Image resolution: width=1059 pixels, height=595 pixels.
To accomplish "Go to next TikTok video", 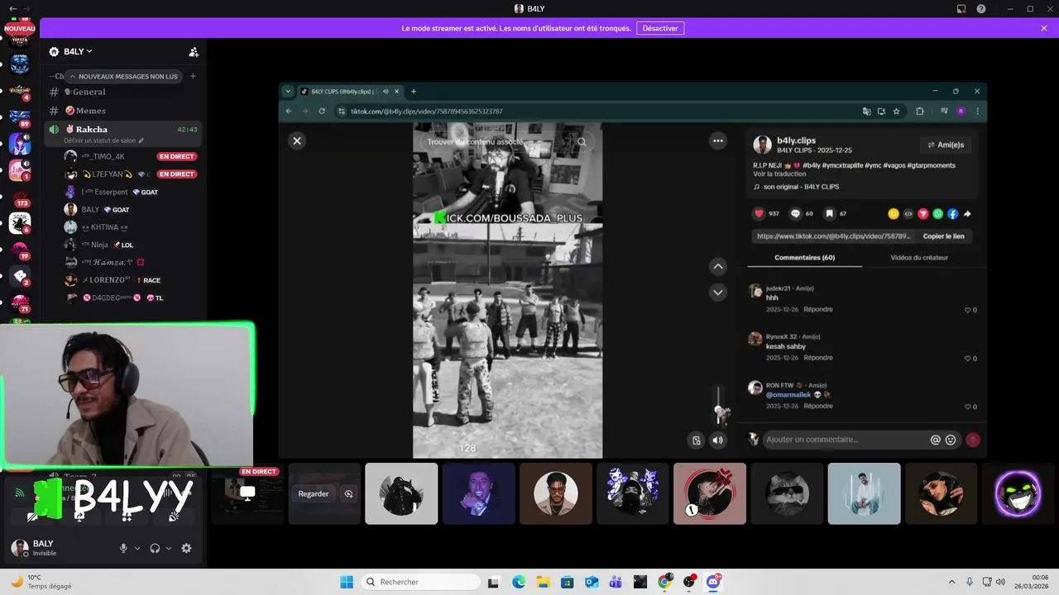I will click(x=718, y=292).
